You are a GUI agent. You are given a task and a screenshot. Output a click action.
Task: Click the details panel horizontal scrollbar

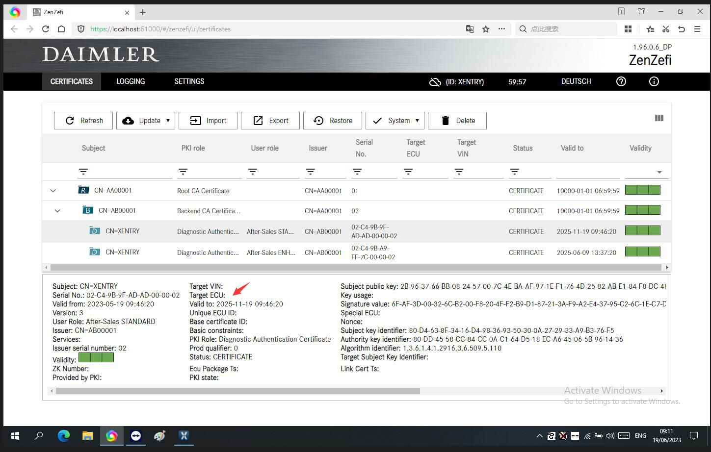click(x=238, y=391)
